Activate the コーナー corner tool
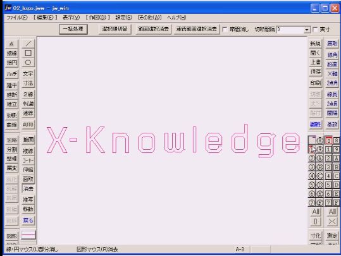Screen dimensions: 341x256 click(28, 161)
